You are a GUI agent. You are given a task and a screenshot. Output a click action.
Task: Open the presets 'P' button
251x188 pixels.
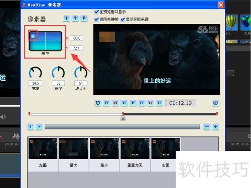coord(84,18)
